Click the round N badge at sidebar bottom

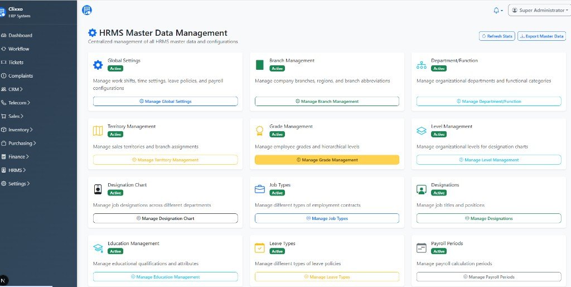[3, 280]
